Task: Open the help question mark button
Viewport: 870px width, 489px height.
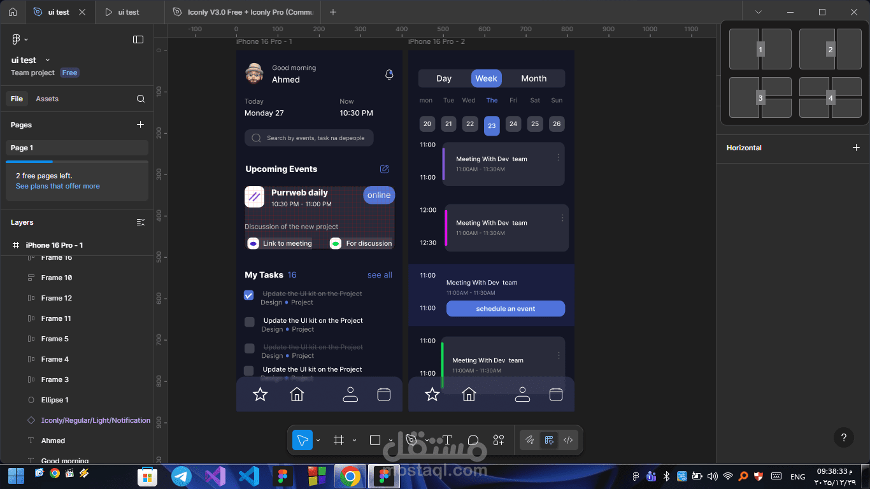Action: click(x=844, y=437)
